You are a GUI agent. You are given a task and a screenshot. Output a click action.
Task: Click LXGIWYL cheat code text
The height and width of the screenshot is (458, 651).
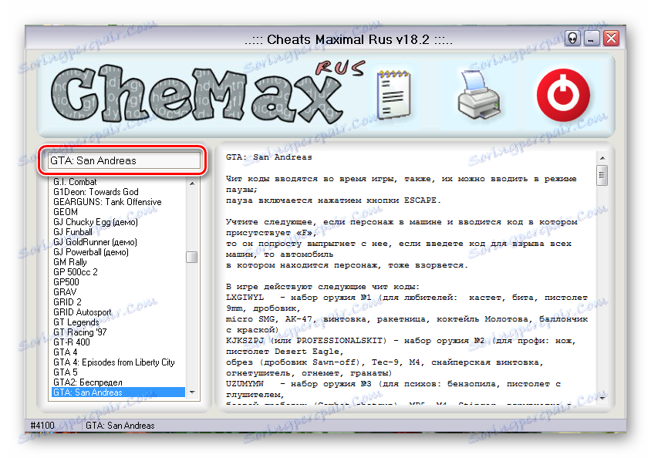click(245, 298)
